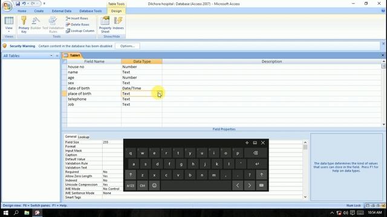The image size is (387, 217).
Task: Collapse the navigation pane
Action: tap(57, 56)
